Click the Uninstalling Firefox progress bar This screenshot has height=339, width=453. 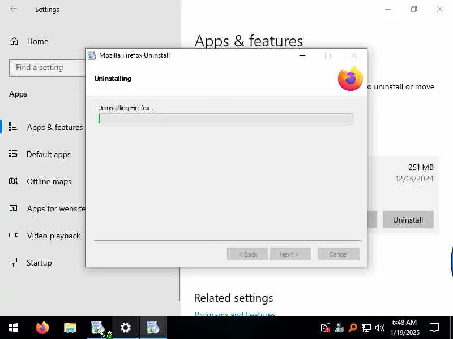pos(225,118)
